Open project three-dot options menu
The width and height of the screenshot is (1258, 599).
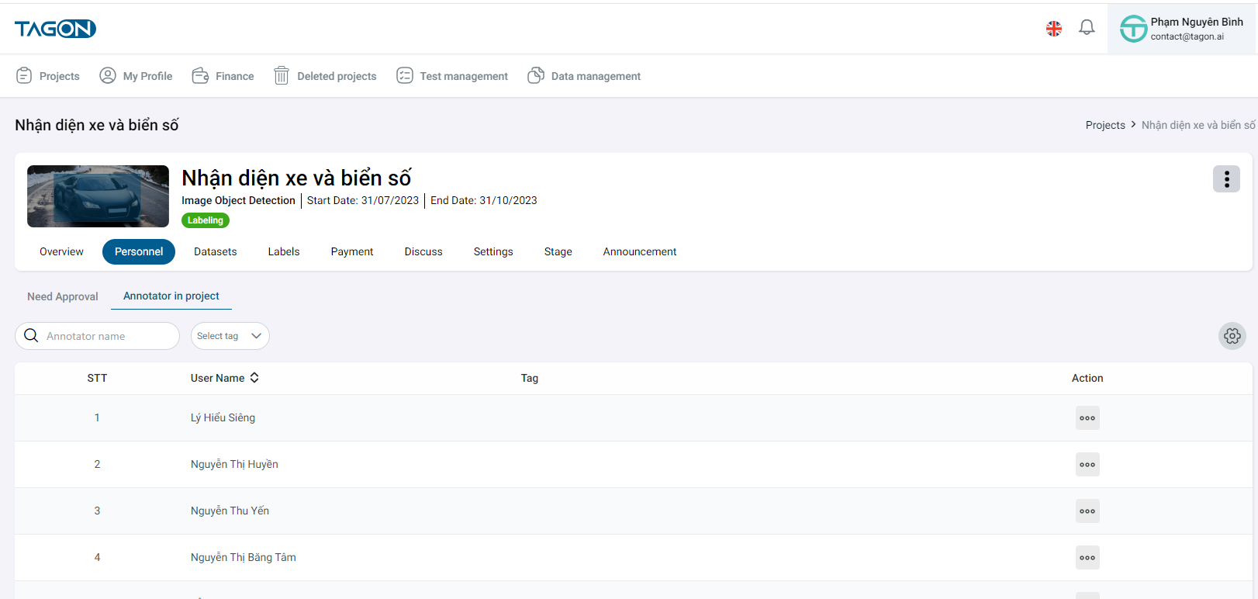tap(1226, 179)
